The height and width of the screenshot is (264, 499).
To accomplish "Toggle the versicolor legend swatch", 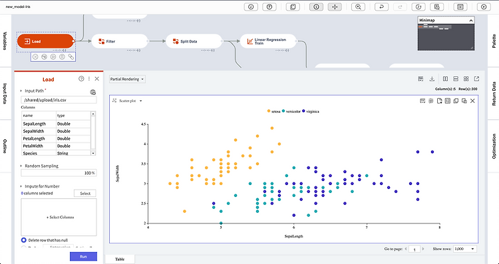I will tap(283, 111).
